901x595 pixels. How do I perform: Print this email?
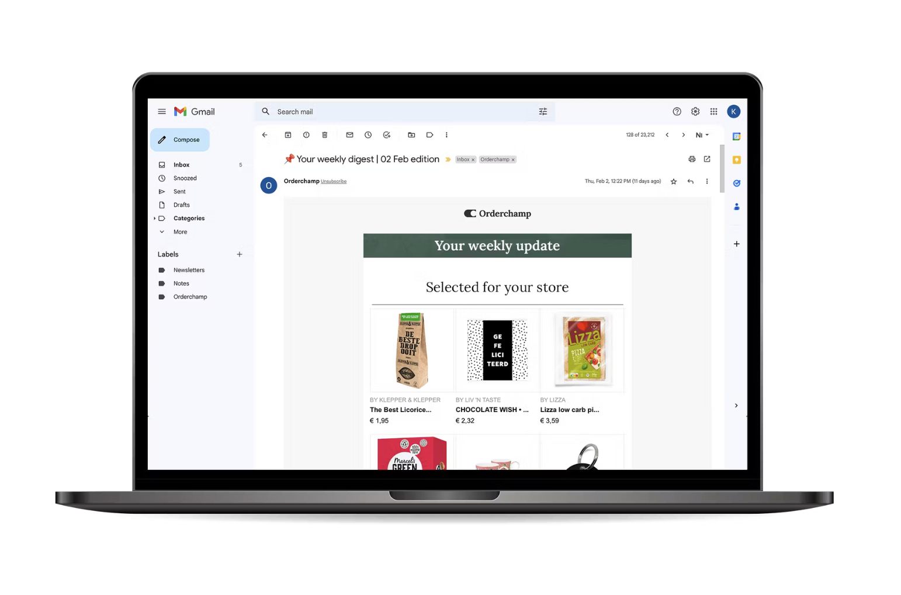[x=692, y=159]
